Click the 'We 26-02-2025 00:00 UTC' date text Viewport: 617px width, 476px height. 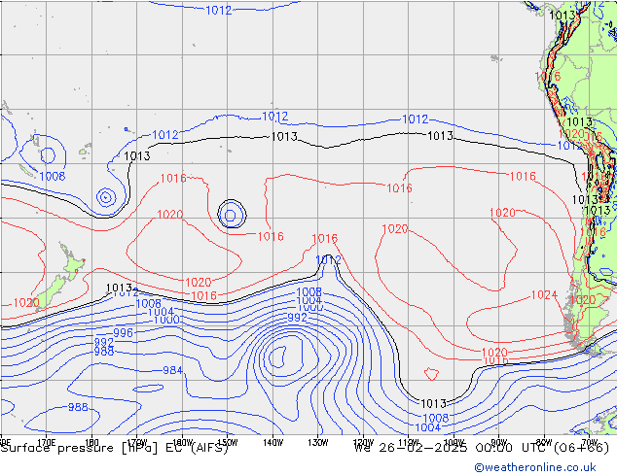click(x=453, y=448)
